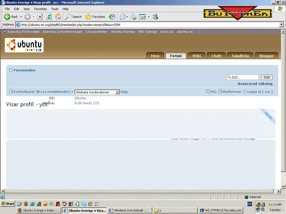The image size is (286, 214).
Task: Launch Windows Media Player quick launch icon
Action: [90, 204]
